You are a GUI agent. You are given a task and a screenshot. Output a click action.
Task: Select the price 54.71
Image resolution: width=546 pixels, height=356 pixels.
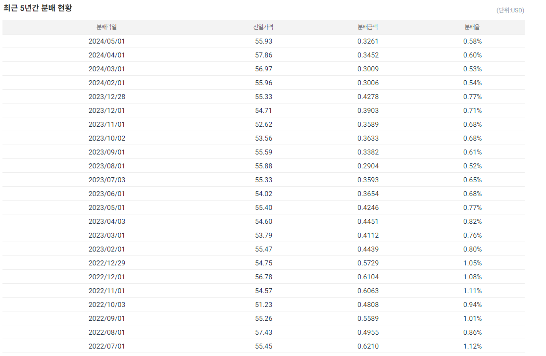[x=264, y=110]
